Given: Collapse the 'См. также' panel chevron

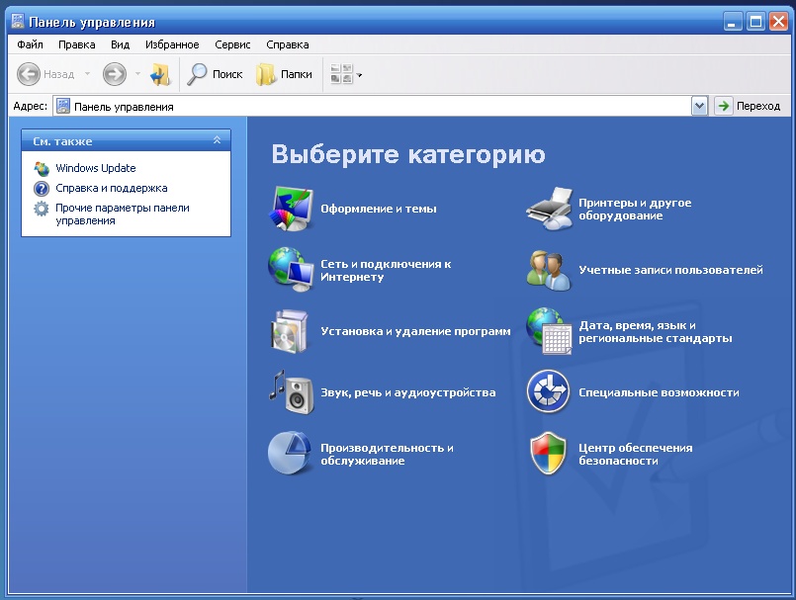Looking at the screenshot, I should (x=217, y=141).
